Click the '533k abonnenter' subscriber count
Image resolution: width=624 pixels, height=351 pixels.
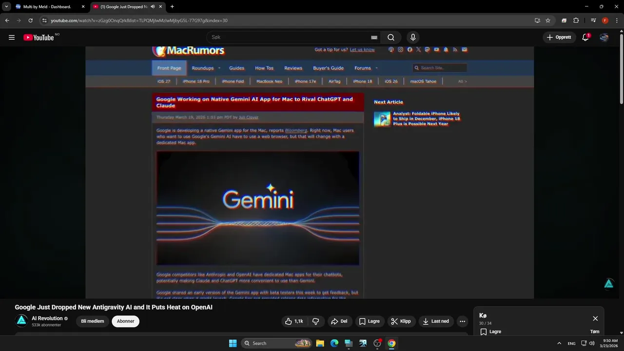46,325
